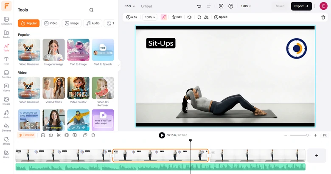Image resolution: width=331 pixels, height=174 pixels.
Task: Click the duplicate icon in timeline toolbar
Action: pyautogui.click(x=85, y=135)
